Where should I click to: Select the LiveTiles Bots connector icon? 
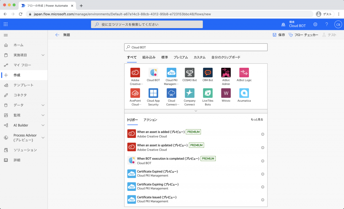208,93
